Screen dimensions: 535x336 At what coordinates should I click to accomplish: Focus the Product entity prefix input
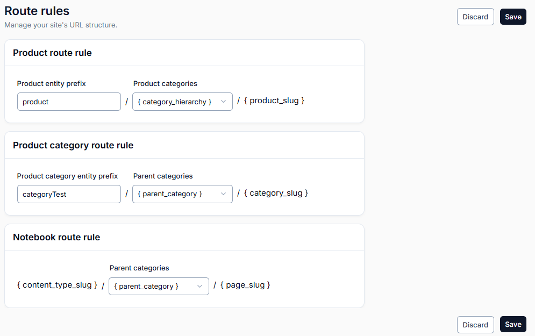pos(69,102)
